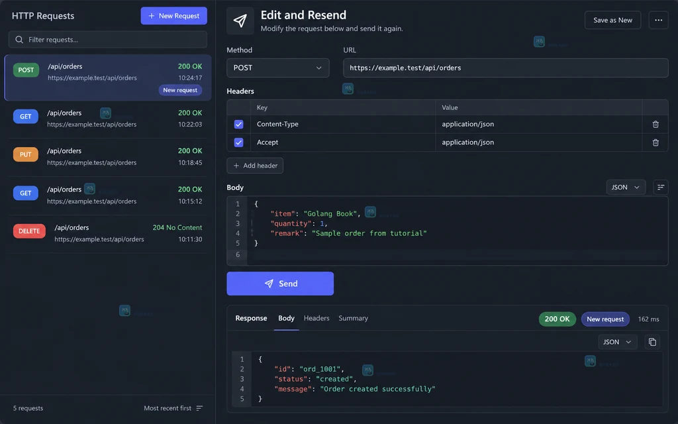Viewport: 678px width, 424px height.
Task: Select the POST /api/orders request at 10:24:17
Action: (108, 78)
